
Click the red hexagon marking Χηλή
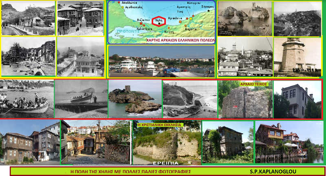[159, 21]
